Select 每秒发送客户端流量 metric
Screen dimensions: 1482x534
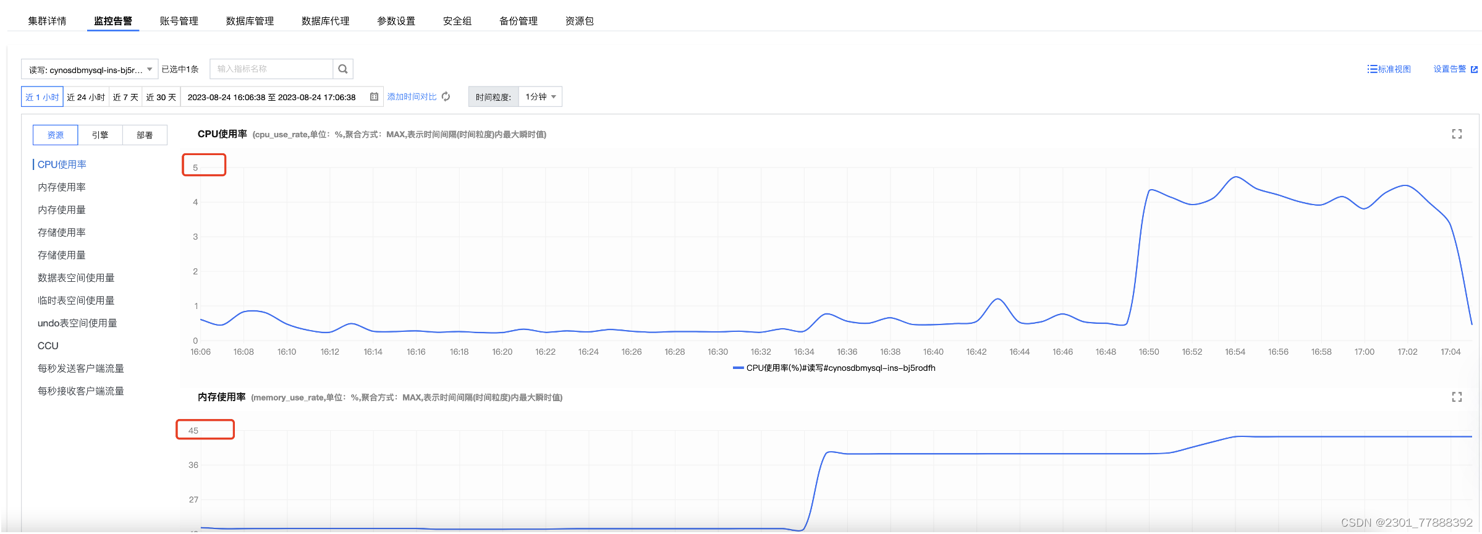[x=81, y=368]
